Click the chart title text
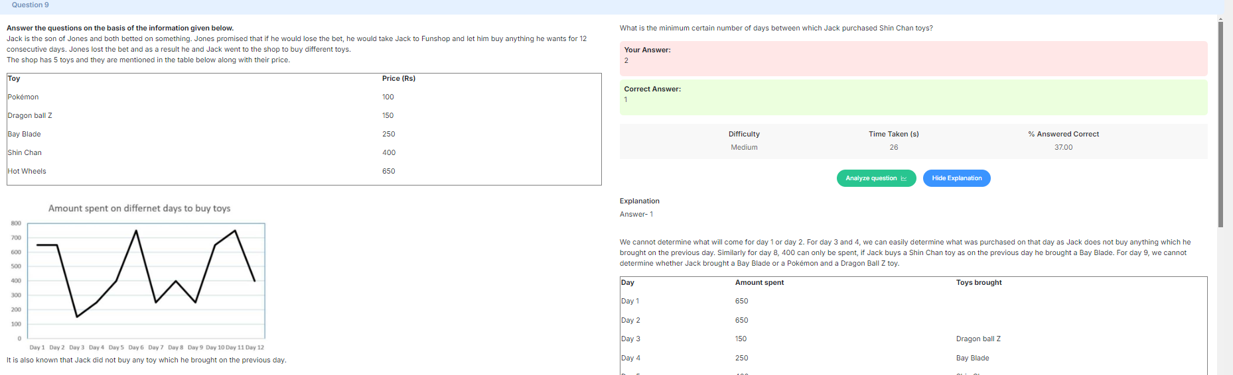 pyautogui.click(x=139, y=208)
